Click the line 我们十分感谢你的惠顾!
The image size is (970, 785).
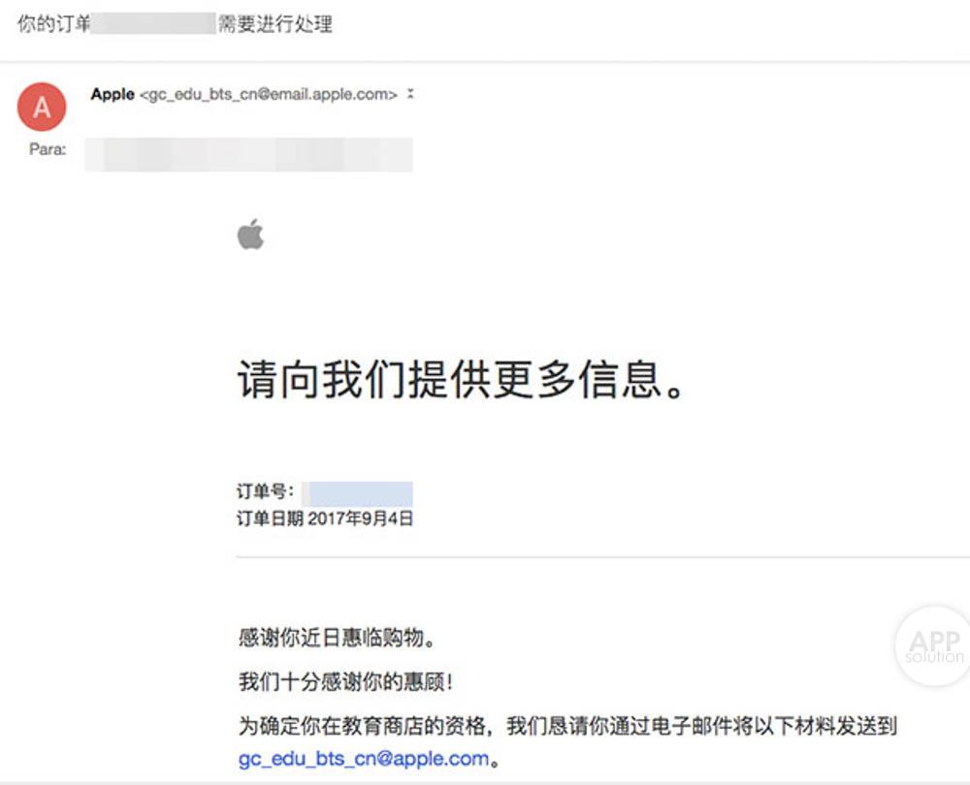pos(346,682)
